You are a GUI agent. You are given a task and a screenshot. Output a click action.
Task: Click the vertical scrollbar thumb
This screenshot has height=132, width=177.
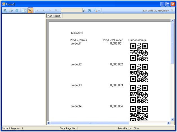coord(172,43)
